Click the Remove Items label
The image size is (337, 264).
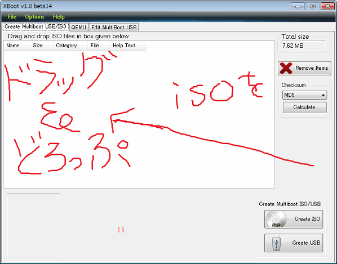[312, 68]
